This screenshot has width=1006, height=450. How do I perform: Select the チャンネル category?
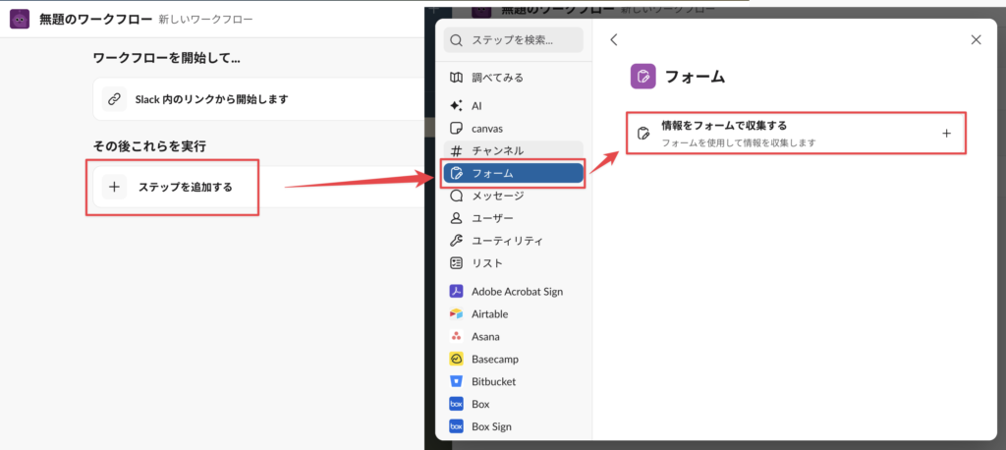tap(497, 150)
